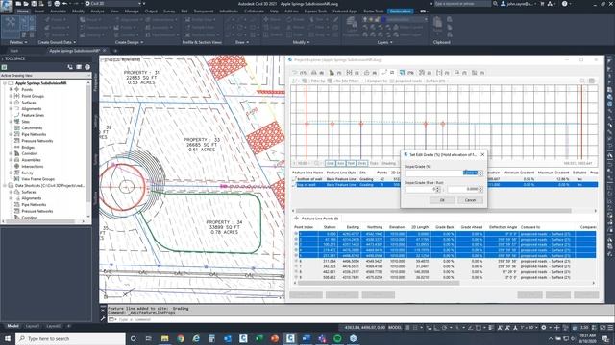The height and width of the screenshot is (345, 615).
Task: Click the feature lines icon in Project Explorer toolbar
Action: [384, 73]
